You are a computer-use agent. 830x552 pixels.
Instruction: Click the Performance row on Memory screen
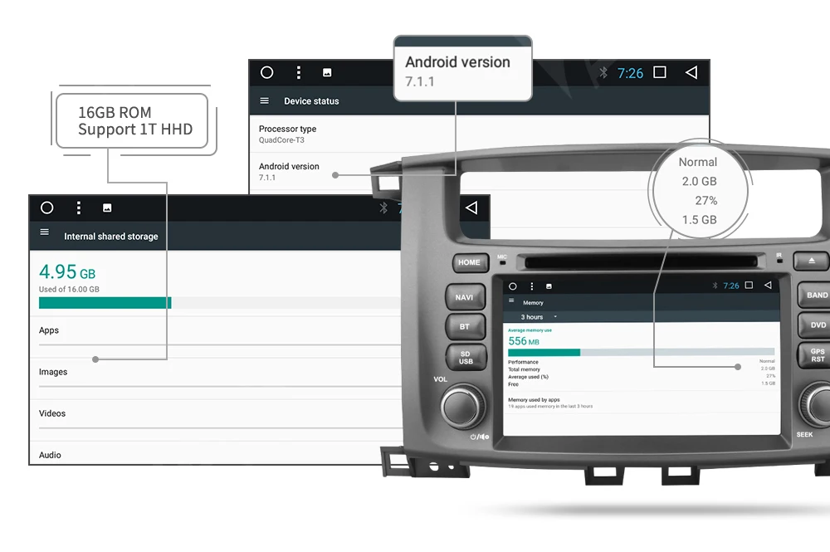point(641,362)
